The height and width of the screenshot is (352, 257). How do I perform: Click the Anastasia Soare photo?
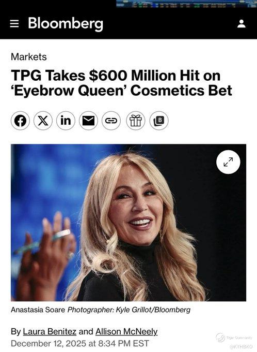click(x=128, y=223)
